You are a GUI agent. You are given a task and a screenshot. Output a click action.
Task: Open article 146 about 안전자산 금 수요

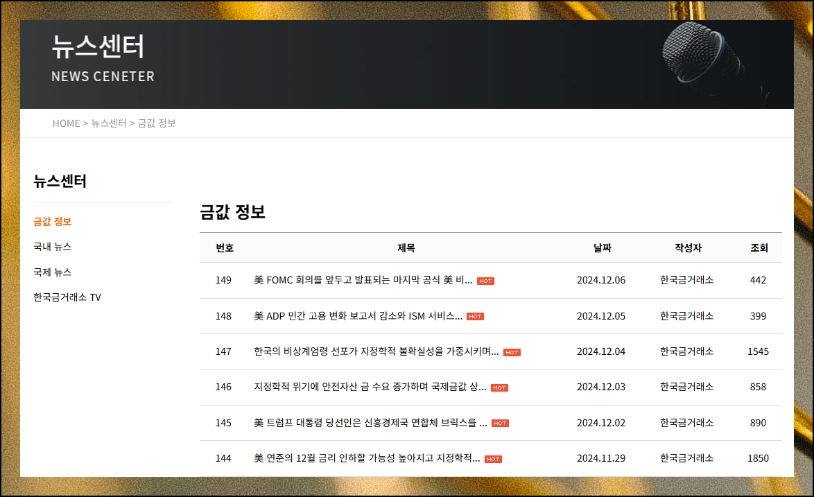click(370, 387)
